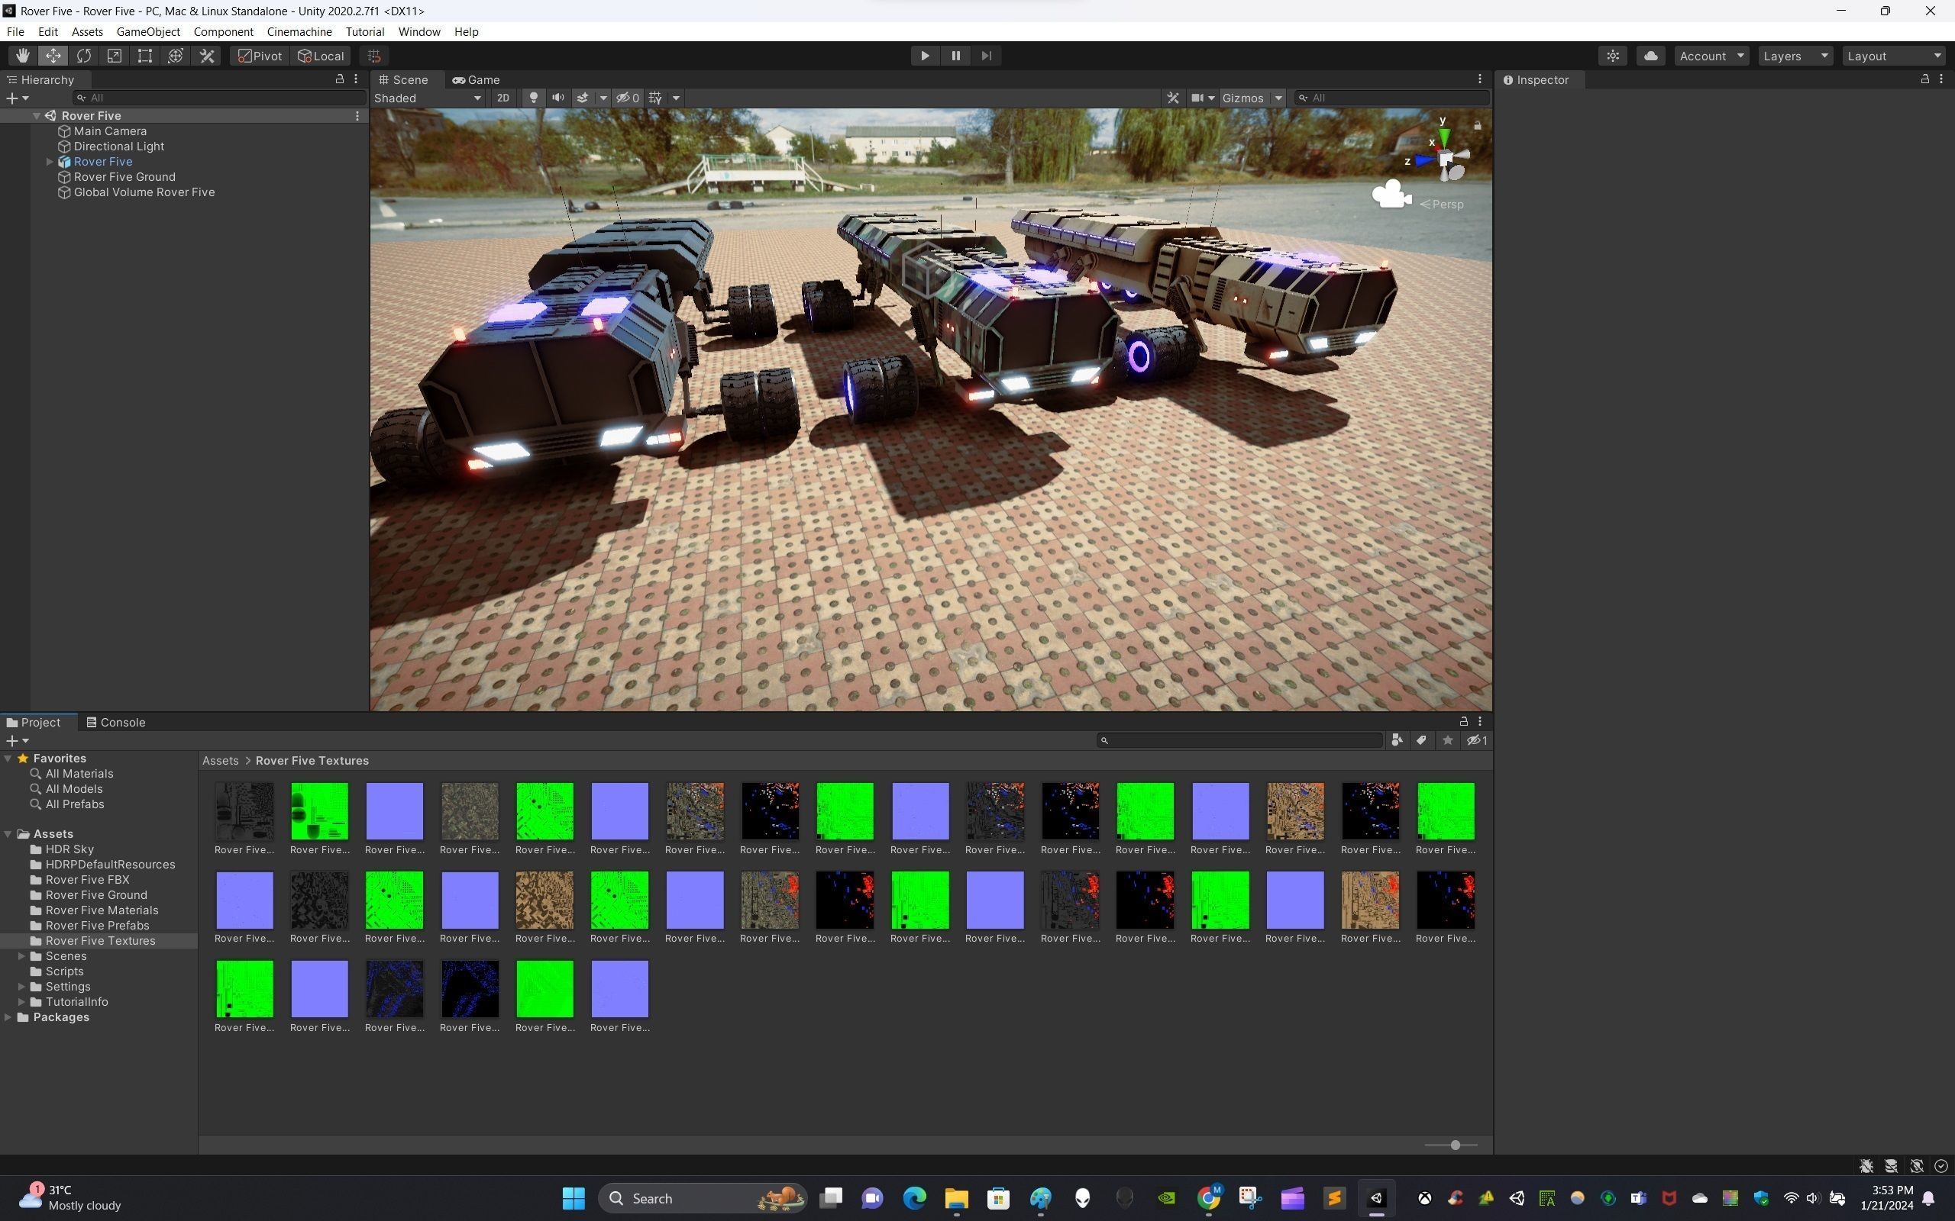Adjust the Project icon size slider
1955x1221 pixels.
click(1454, 1145)
